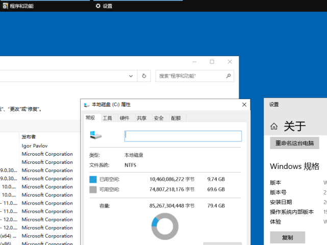
Task: Click the NTFS file system value
Action: (131, 165)
